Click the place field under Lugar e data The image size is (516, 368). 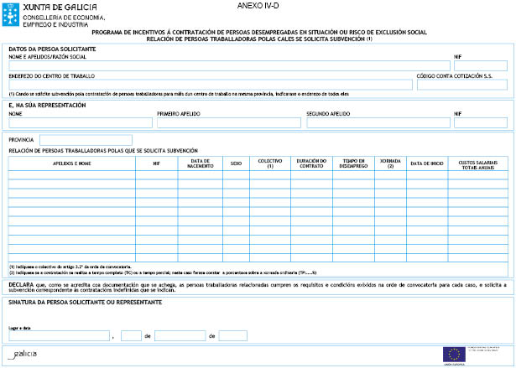pyautogui.click(x=59, y=335)
